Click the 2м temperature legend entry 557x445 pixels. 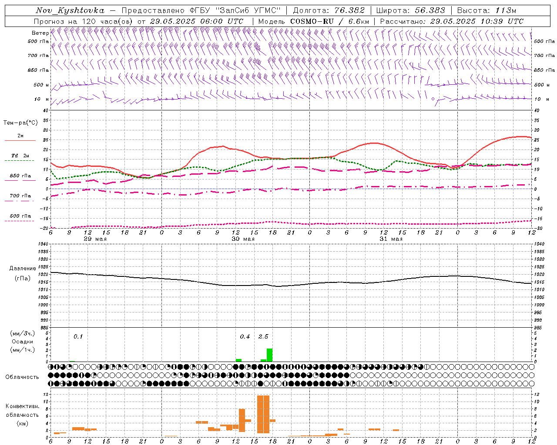20,136
